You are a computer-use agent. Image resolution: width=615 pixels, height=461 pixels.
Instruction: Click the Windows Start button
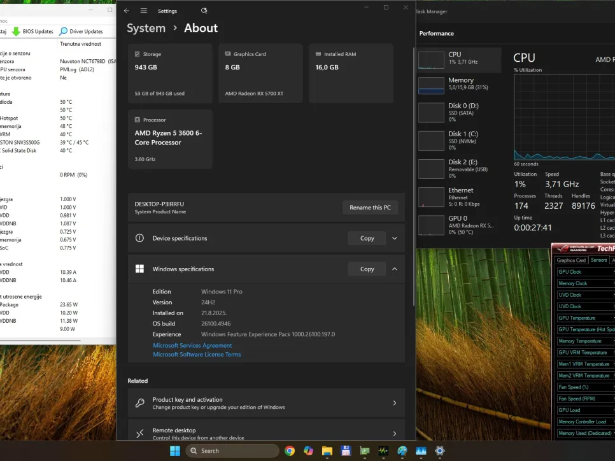pyautogui.click(x=175, y=451)
